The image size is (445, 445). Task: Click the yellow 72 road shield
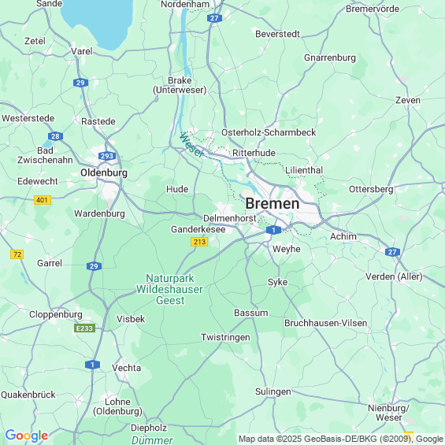coord(17,254)
